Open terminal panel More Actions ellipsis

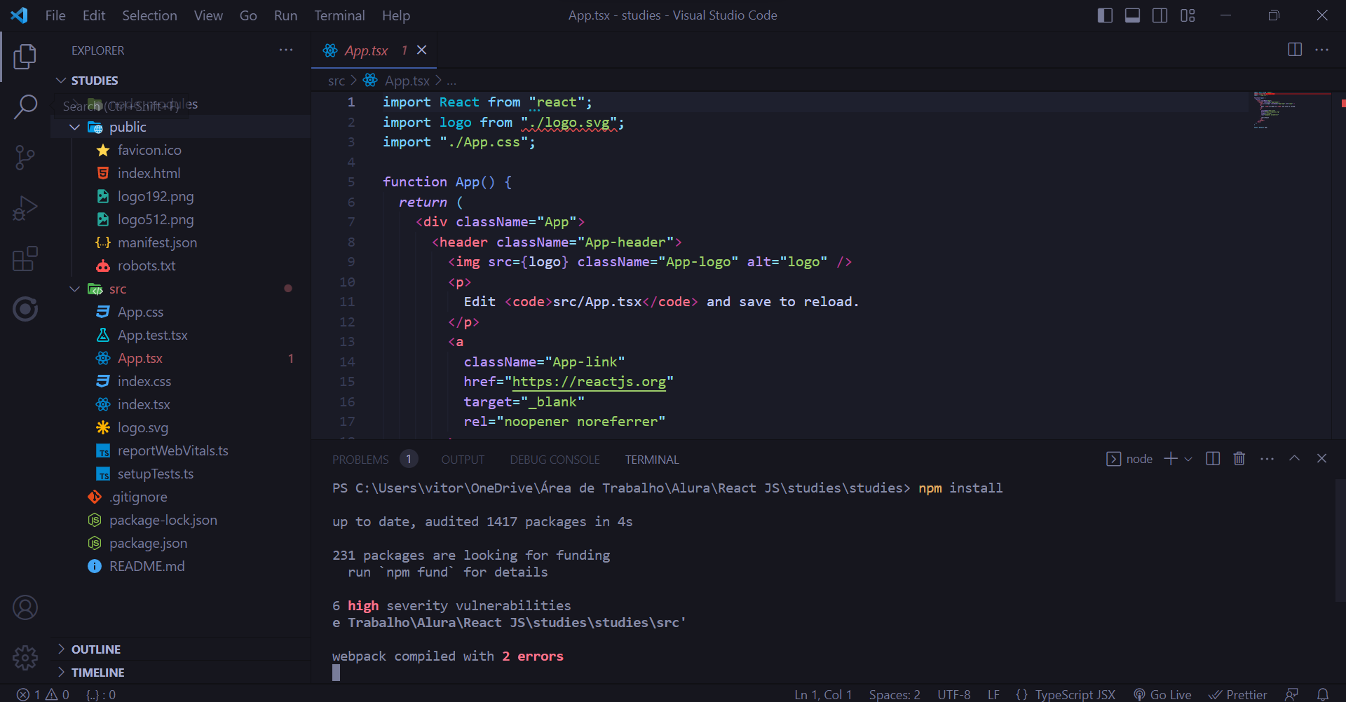[x=1267, y=459]
